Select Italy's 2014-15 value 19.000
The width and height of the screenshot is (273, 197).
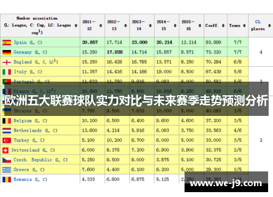[x=164, y=72]
